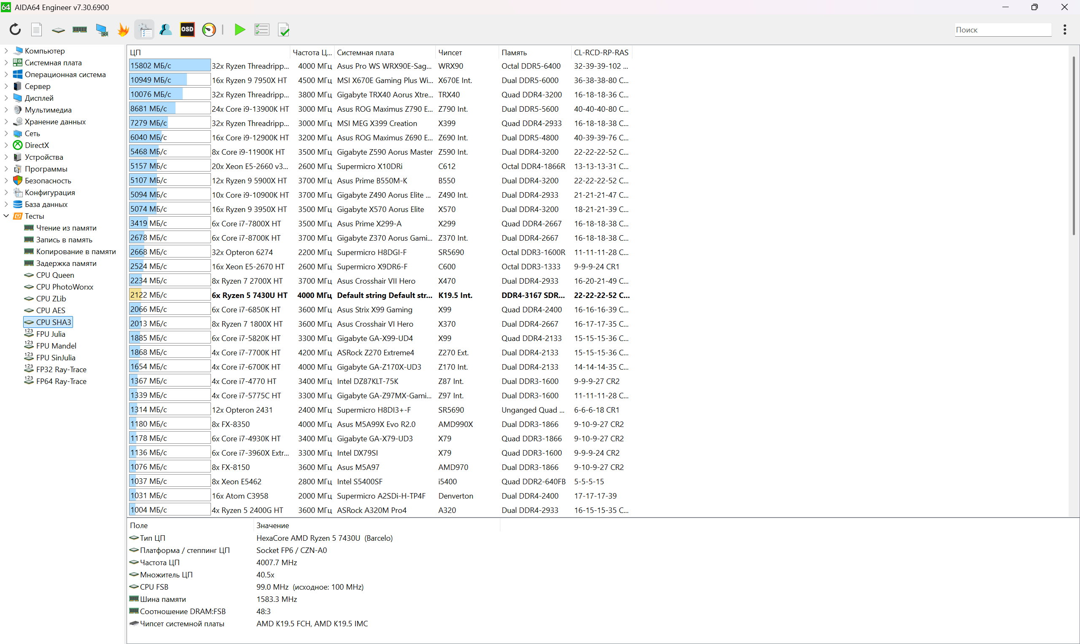Expand the DirectX tree node
Image resolution: width=1080 pixels, height=644 pixels.
(x=6, y=145)
